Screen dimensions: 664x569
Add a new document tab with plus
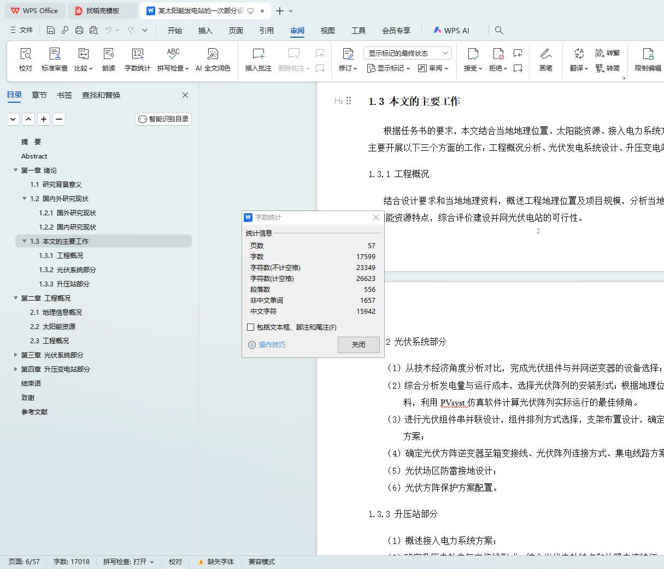(x=280, y=11)
